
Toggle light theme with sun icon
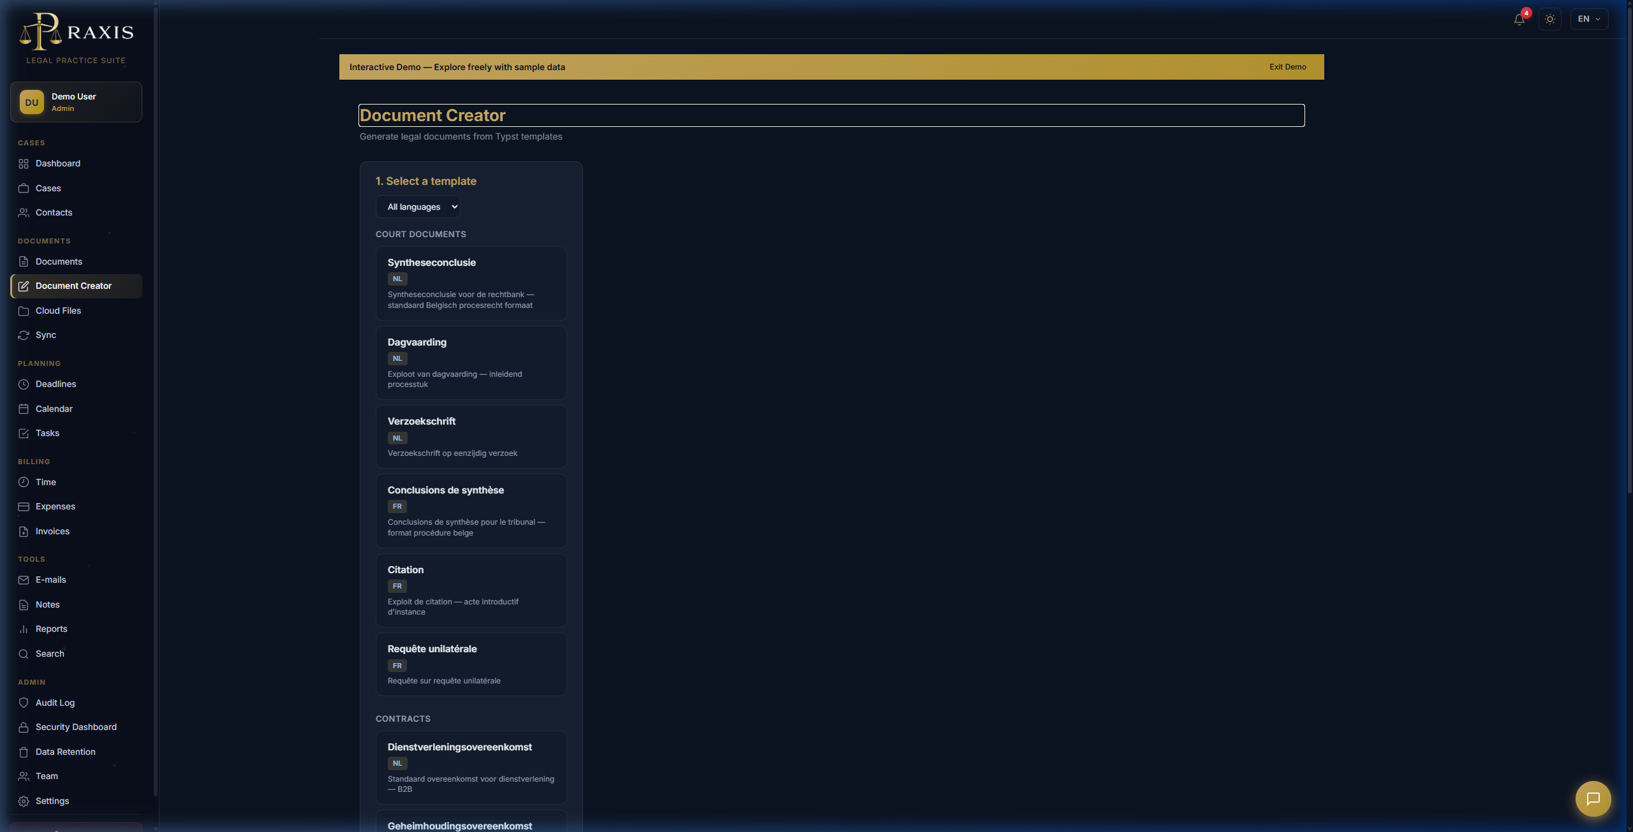[1550, 19]
